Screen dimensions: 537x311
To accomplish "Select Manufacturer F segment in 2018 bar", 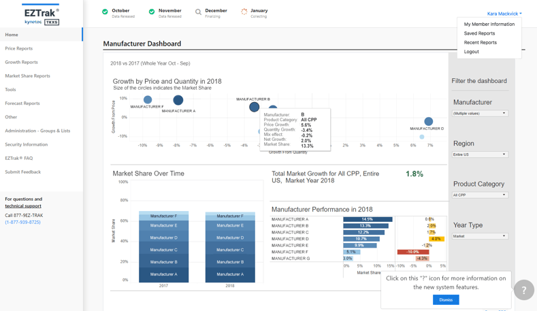I will 230,216.
